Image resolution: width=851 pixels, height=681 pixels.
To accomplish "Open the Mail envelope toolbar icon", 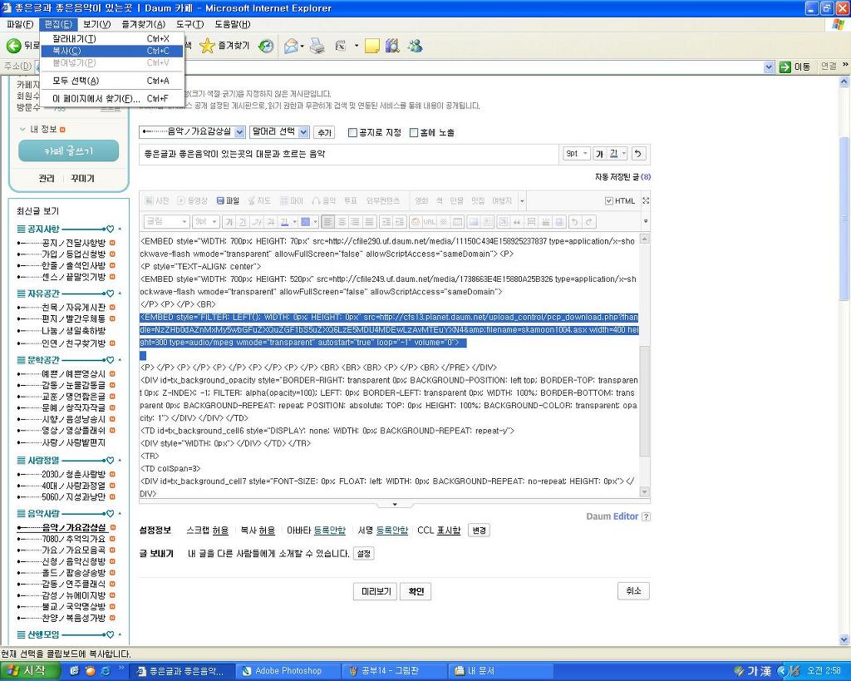I will [292, 47].
